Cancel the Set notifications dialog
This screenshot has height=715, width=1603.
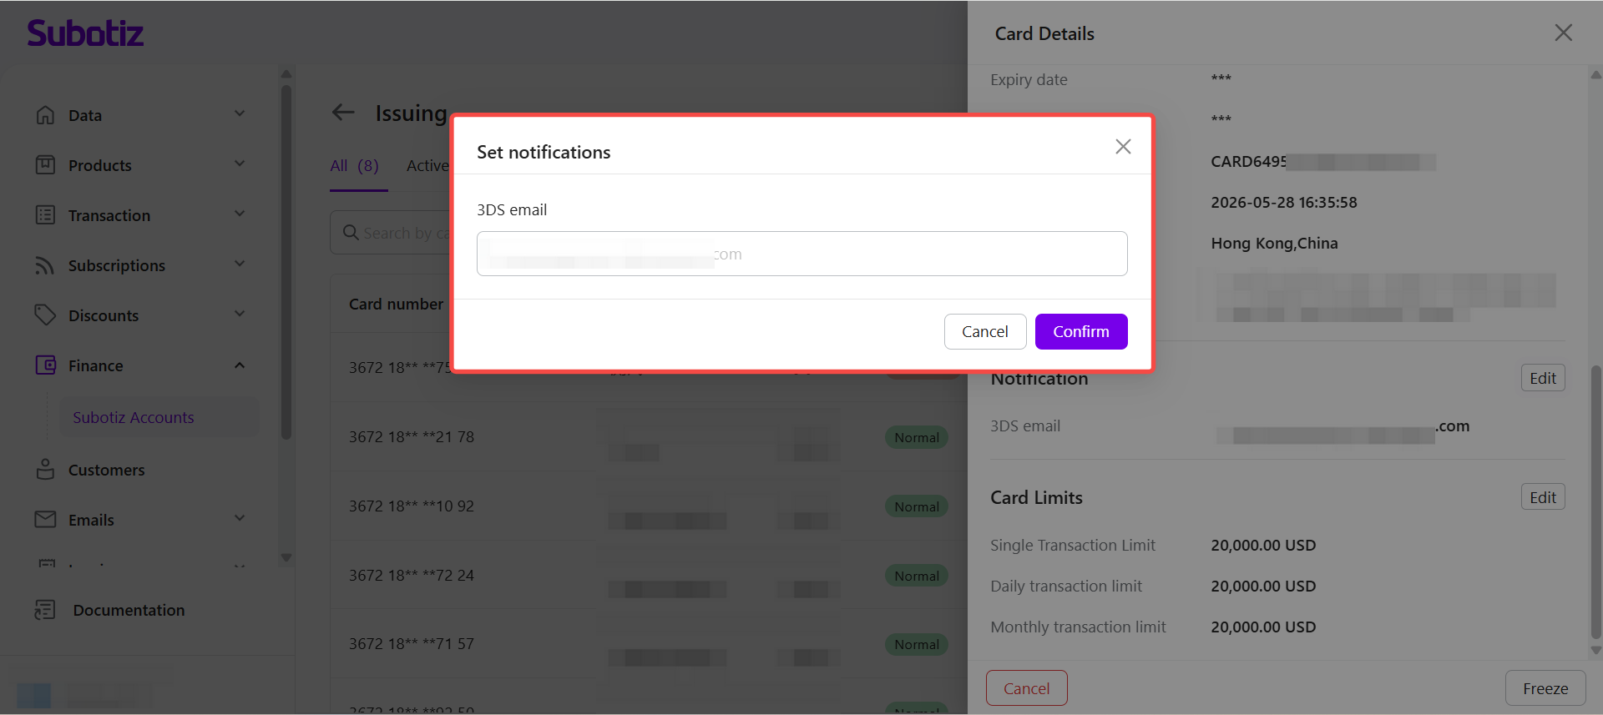pos(985,331)
